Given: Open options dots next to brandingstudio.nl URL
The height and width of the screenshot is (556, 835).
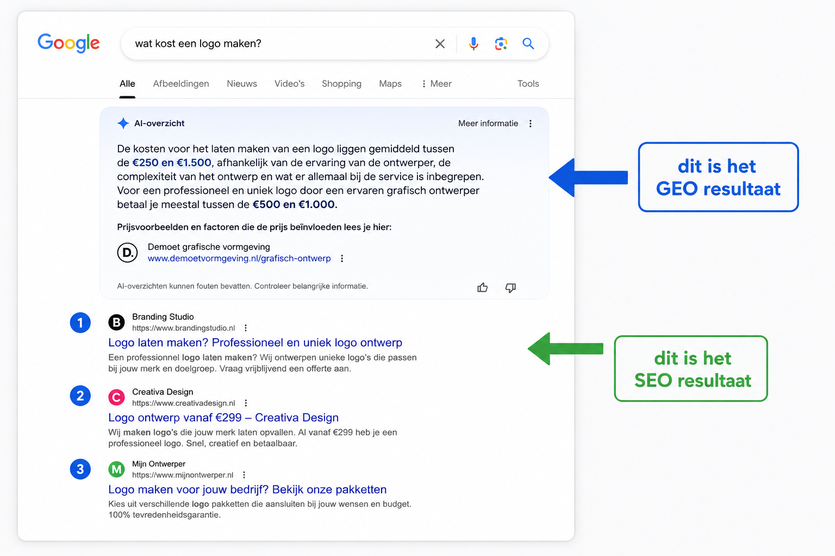Looking at the screenshot, I should pyautogui.click(x=246, y=328).
